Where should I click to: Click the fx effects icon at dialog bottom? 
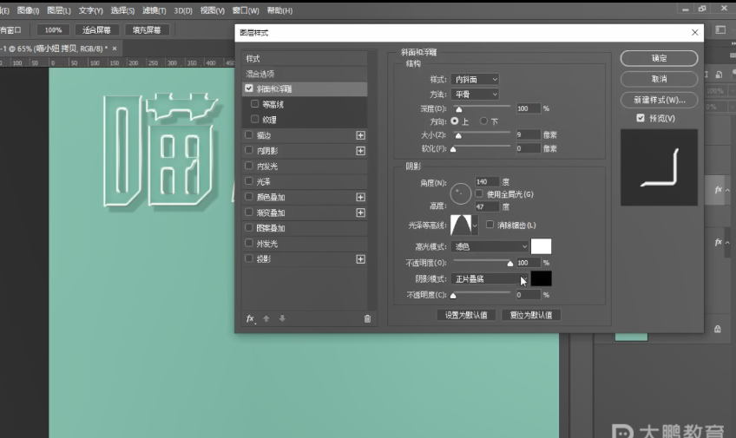click(250, 318)
